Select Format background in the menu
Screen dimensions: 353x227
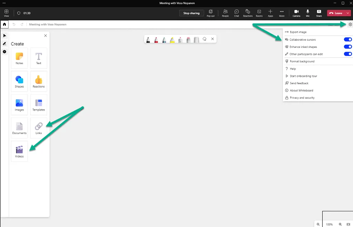coord(302,61)
